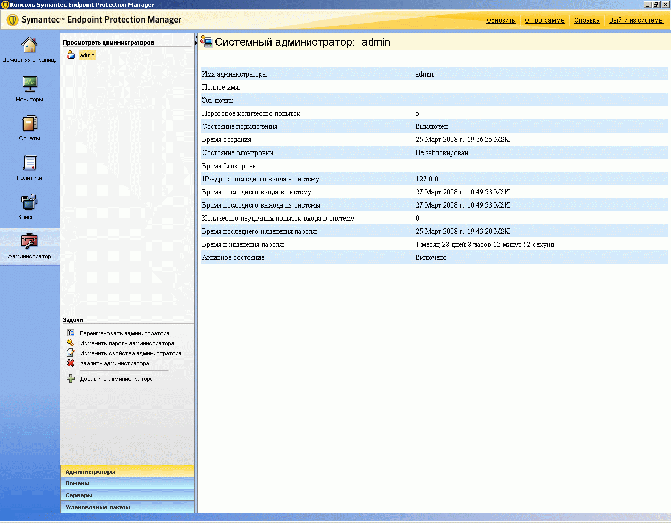The height and width of the screenshot is (523, 671).
Task: Click the Политики label in the sidebar
Action: pyautogui.click(x=29, y=178)
